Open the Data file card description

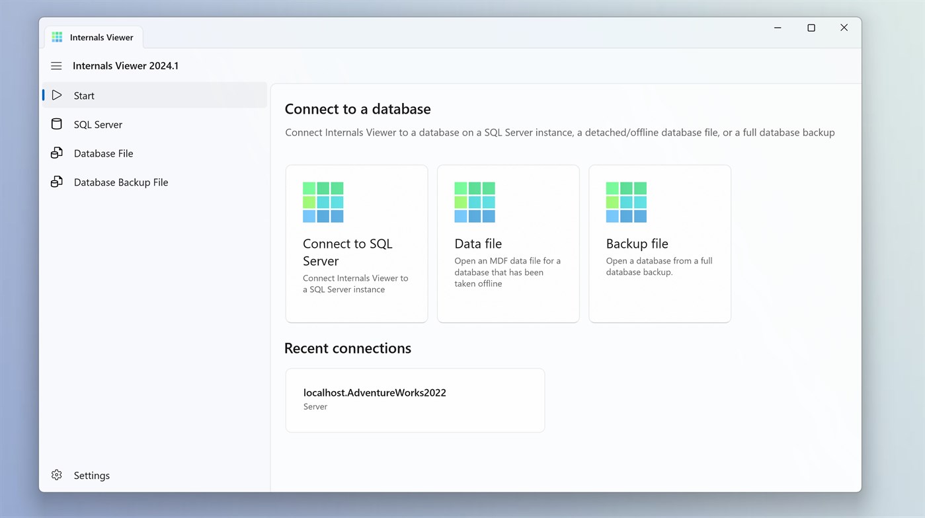[507, 272]
